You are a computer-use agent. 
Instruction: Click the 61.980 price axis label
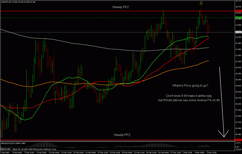(239, 49)
